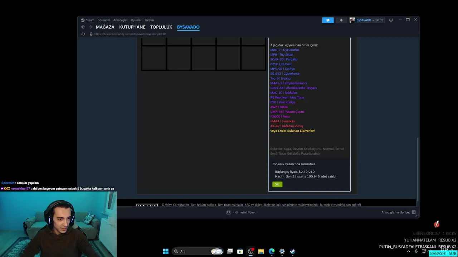Switch to Big Picture mode icon

tap(391, 20)
